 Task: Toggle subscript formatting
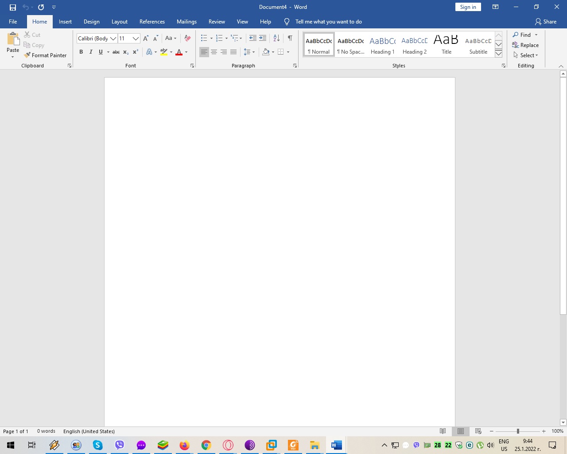[126, 52]
